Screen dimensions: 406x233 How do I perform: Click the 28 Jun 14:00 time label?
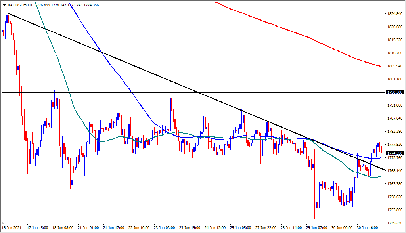tap(291, 228)
